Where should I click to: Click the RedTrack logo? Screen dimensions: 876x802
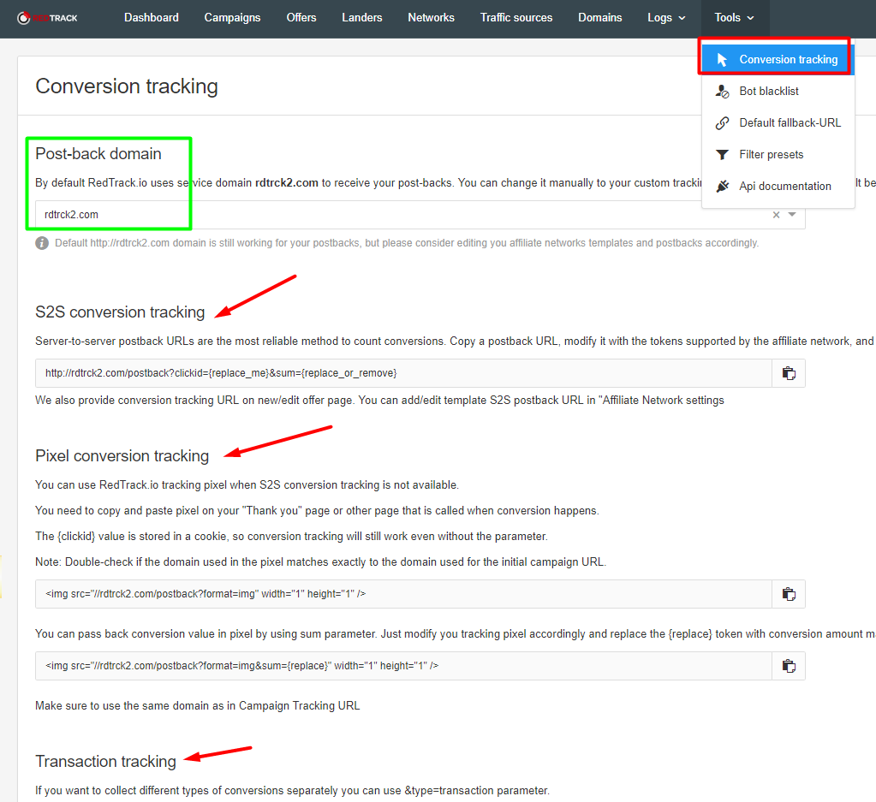pos(47,17)
